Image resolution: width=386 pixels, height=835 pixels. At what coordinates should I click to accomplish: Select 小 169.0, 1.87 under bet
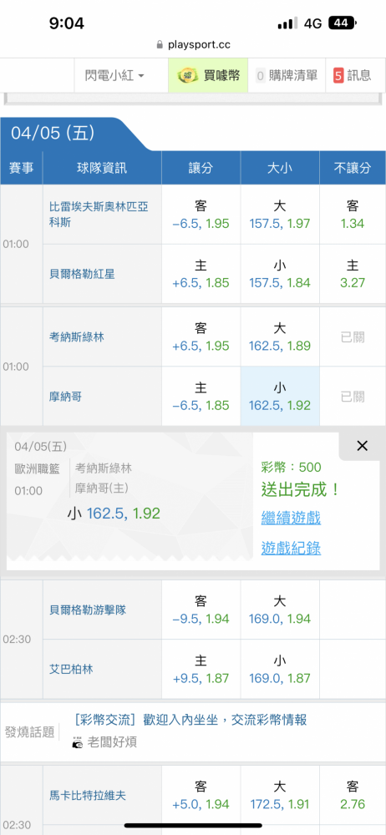point(280,670)
